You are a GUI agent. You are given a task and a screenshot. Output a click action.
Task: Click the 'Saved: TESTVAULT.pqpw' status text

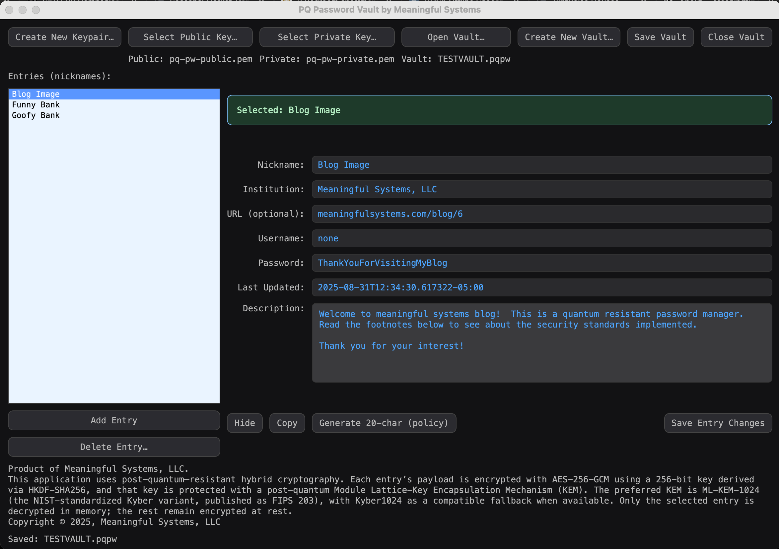point(62,539)
